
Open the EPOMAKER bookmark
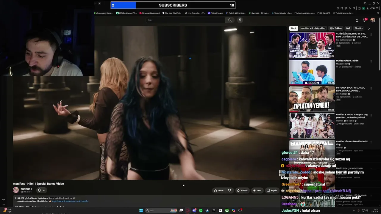point(324,13)
